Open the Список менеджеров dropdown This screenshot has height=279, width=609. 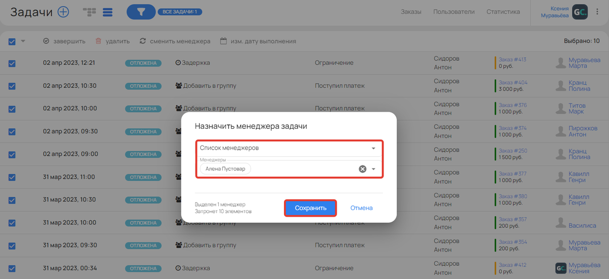(289, 148)
